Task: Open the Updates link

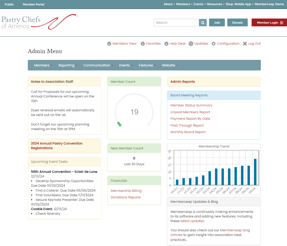Action: [201, 44]
